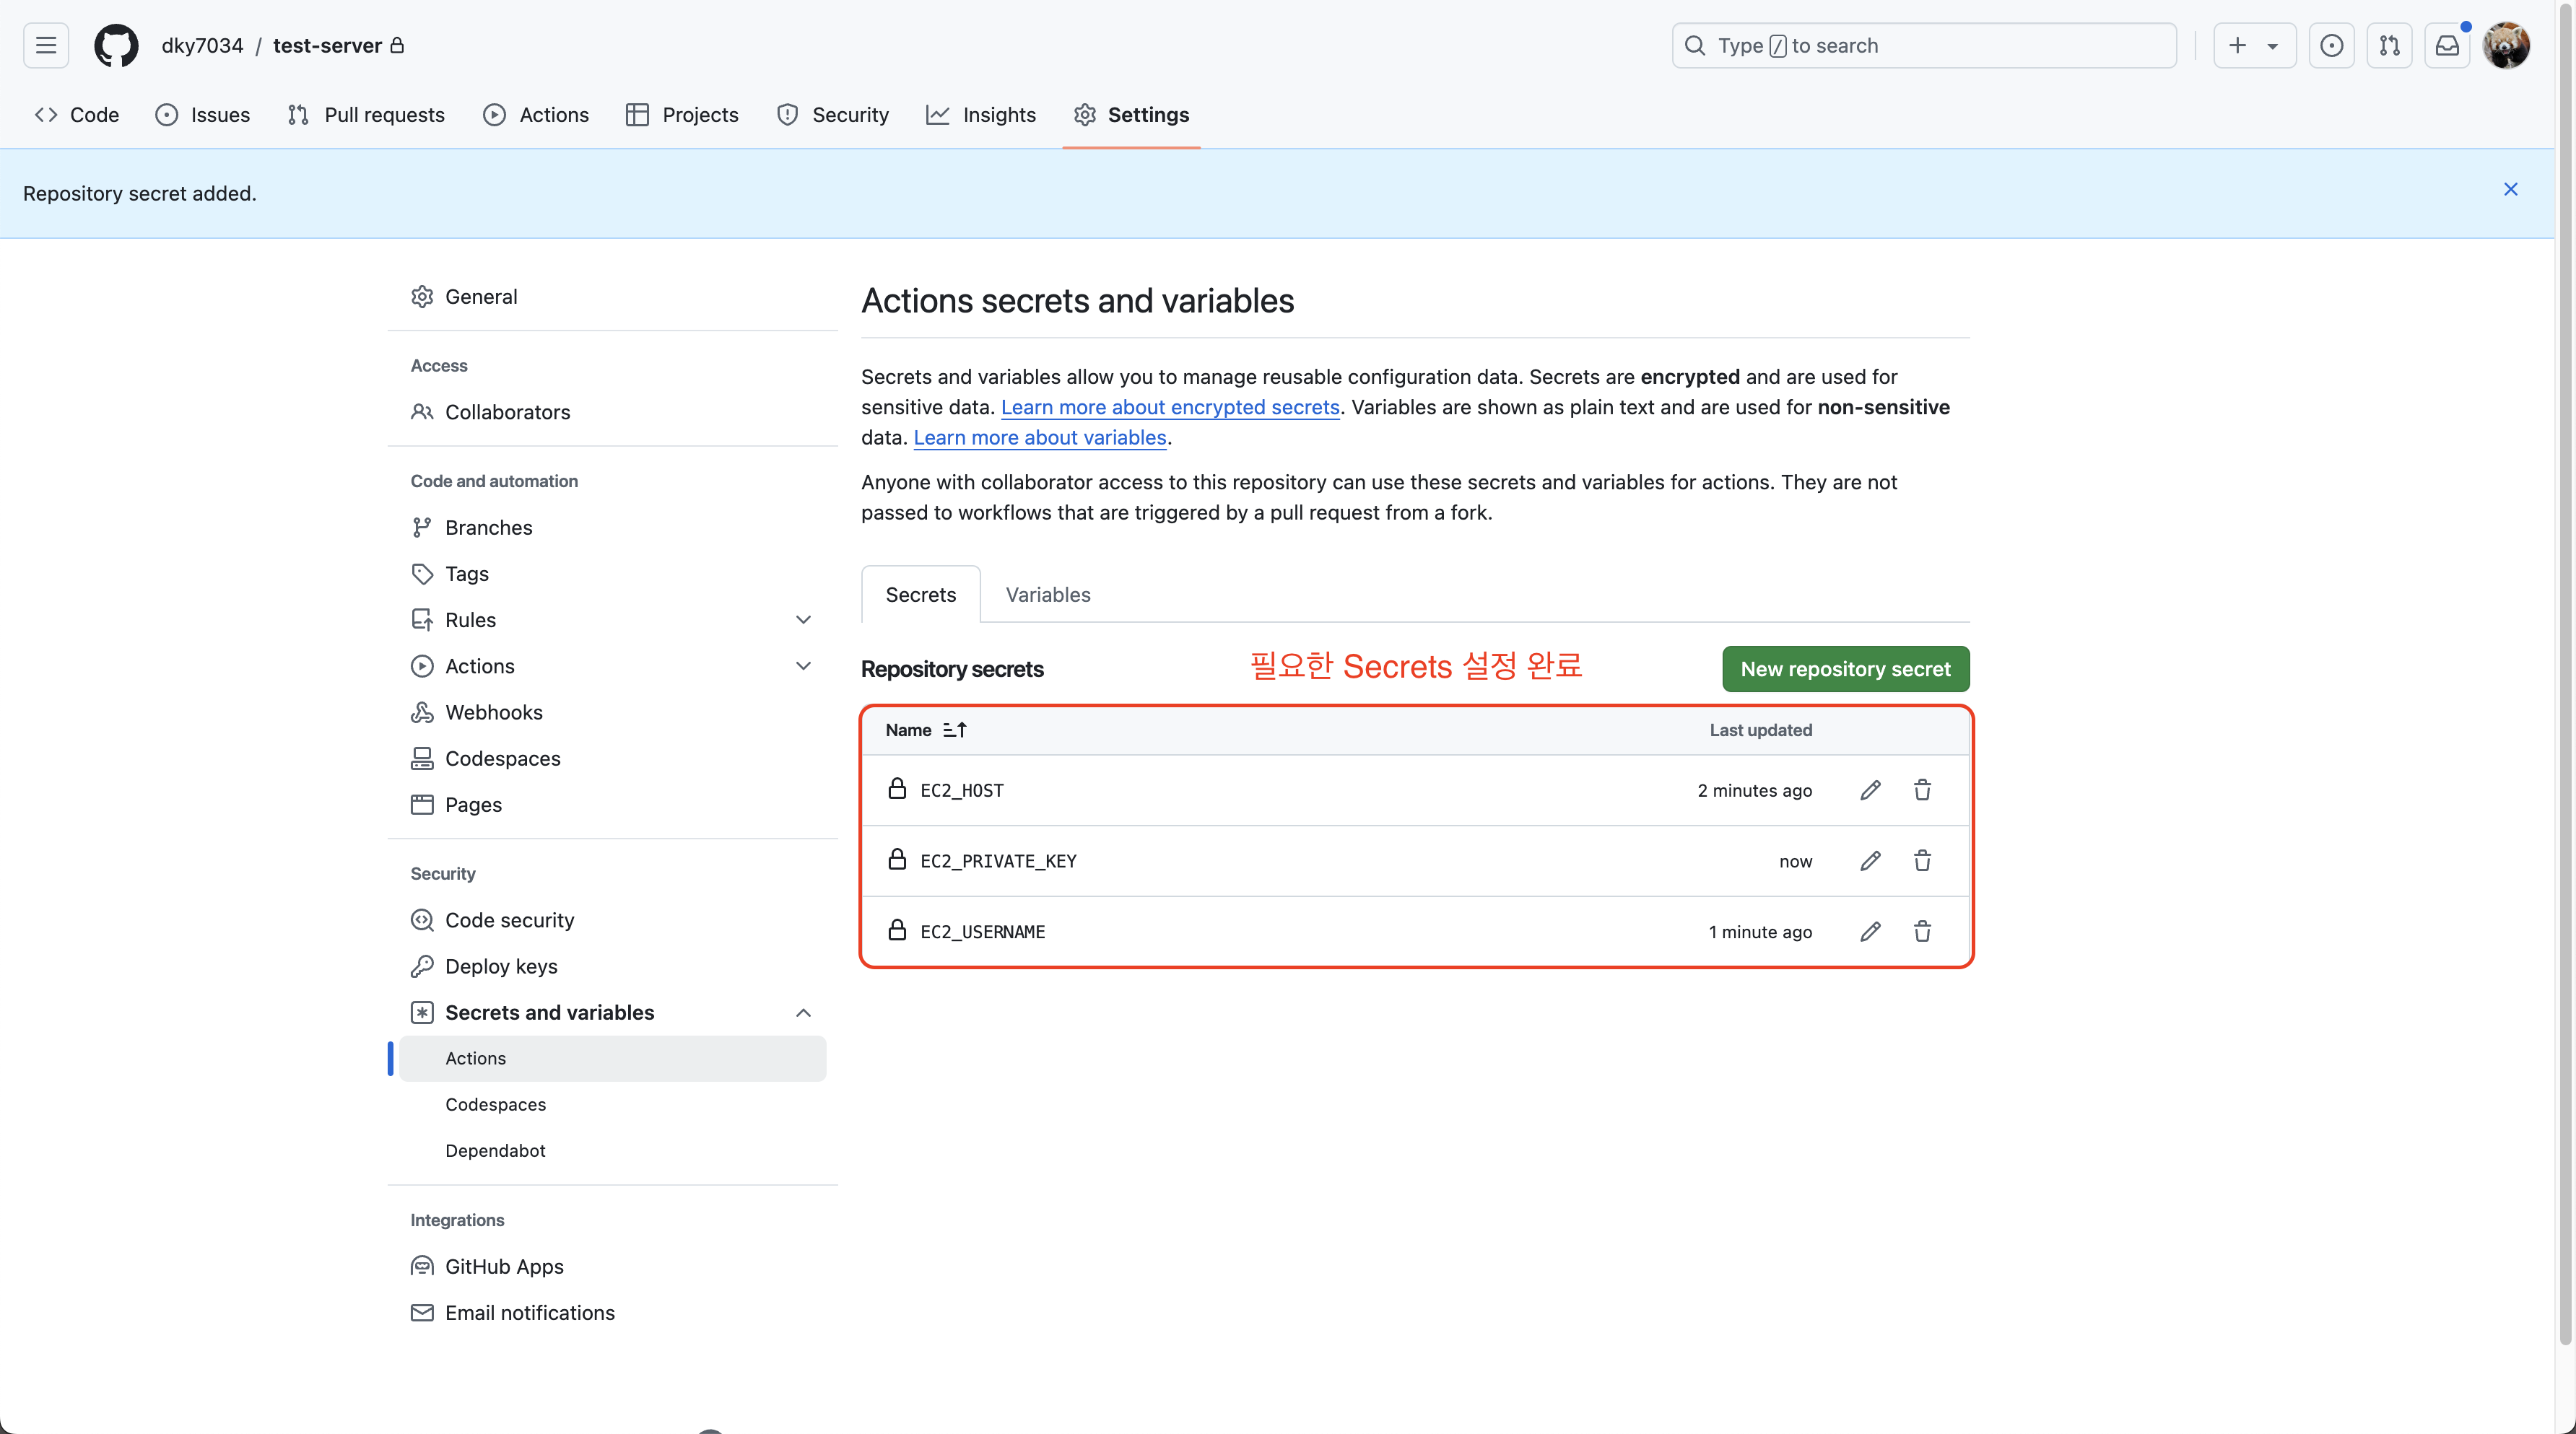Switch to the Variables tab
The image size is (2576, 1434).
pyautogui.click(x=1048, y=593)
